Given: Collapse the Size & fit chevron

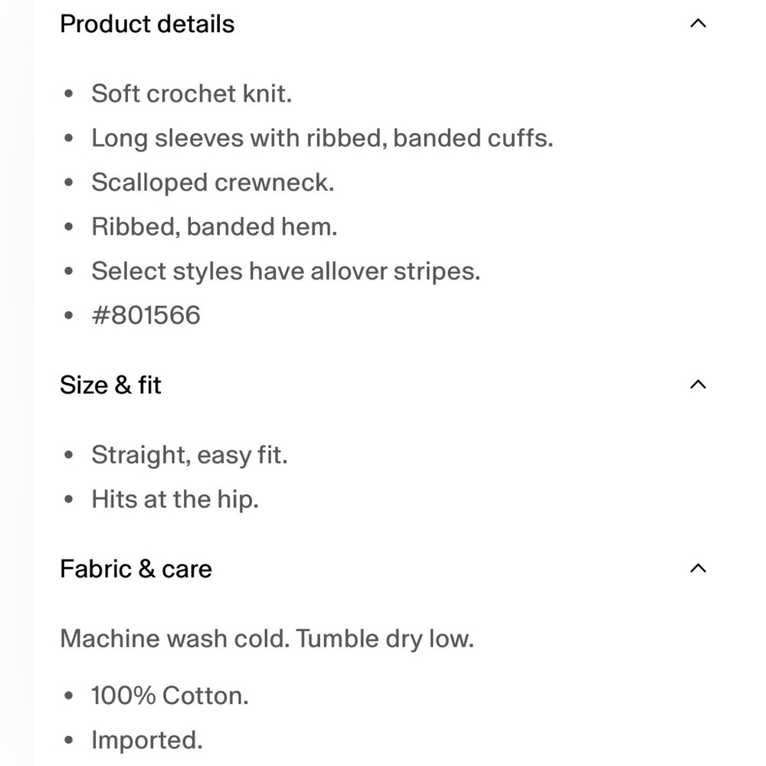Looking at the screenshot, I should (x=698, y=385).
